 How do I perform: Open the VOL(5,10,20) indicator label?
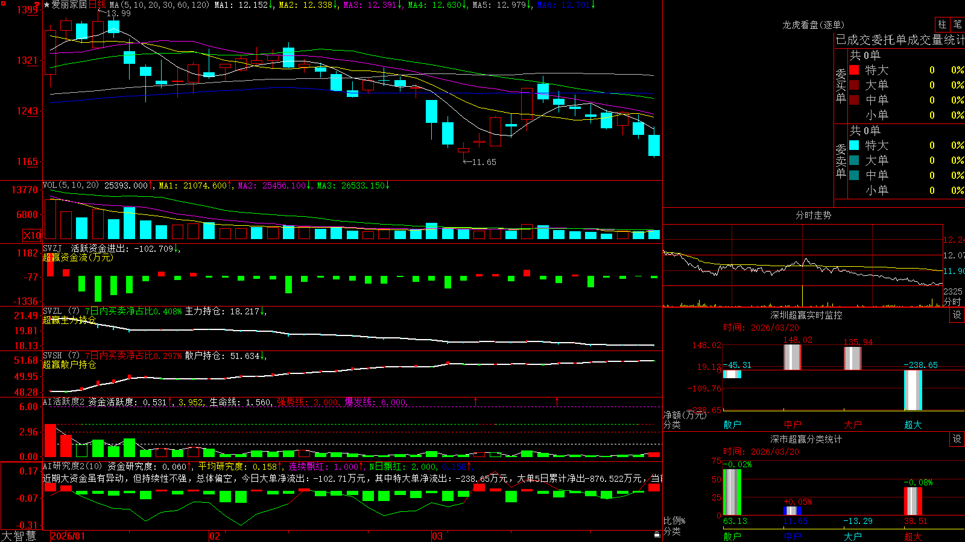[71, 185]
